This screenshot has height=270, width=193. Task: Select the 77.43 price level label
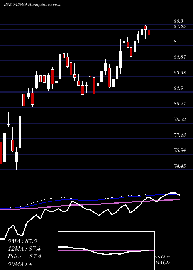(x=180, y=135)
